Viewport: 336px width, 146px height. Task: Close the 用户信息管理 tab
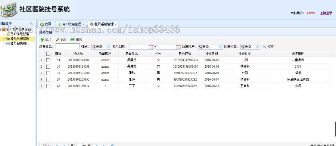(83, 24)
